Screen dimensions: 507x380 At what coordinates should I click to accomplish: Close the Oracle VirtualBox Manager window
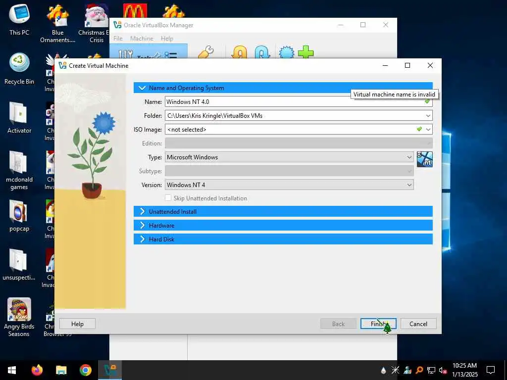pos(386,25)
